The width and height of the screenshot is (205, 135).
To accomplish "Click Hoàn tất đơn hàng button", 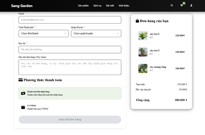I will (70, 119).
